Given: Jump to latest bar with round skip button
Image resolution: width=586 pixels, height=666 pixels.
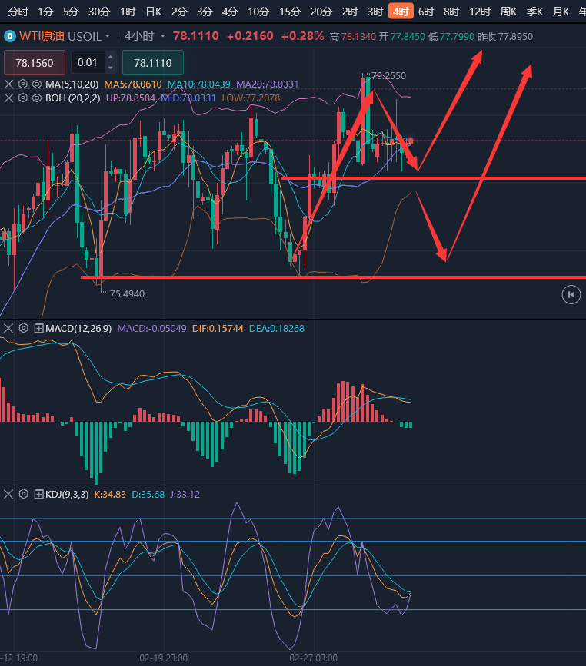Looking at the screenshot, I should tap(571, 294).
